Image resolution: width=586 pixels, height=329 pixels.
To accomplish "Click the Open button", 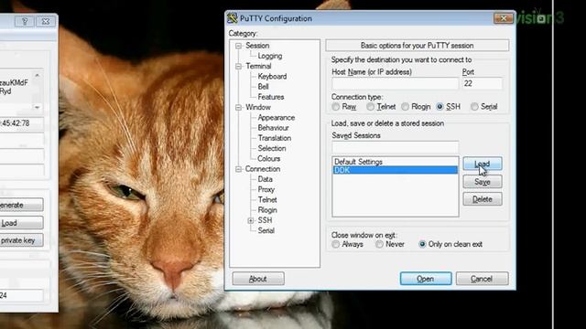I will tap(426, 279).
